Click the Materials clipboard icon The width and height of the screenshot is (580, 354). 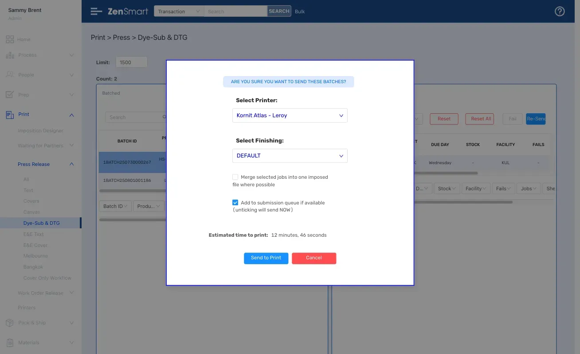click(x=10, y=342)
